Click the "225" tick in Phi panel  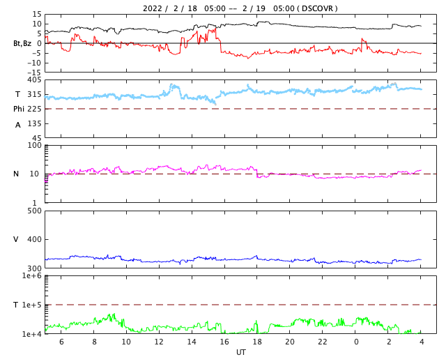(x=34, y=109)
